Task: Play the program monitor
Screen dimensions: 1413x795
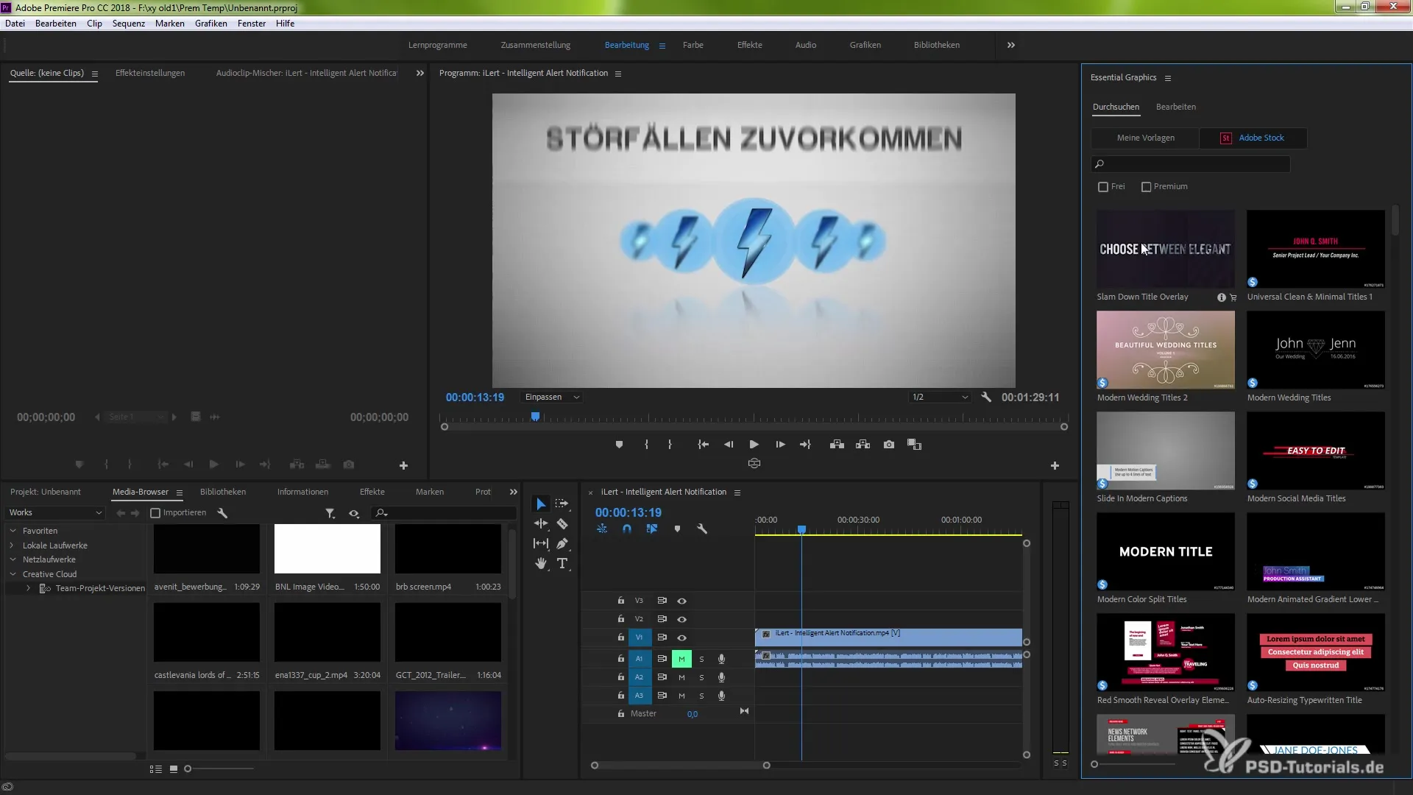Action: [x=754, y=445]
